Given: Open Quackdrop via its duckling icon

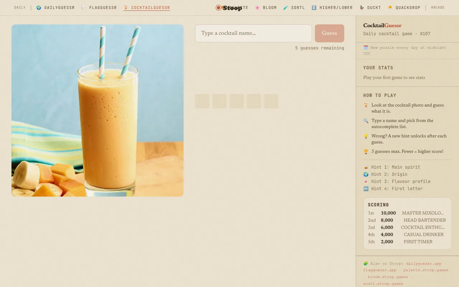Looking at the screenshot, I should (390, 8).
